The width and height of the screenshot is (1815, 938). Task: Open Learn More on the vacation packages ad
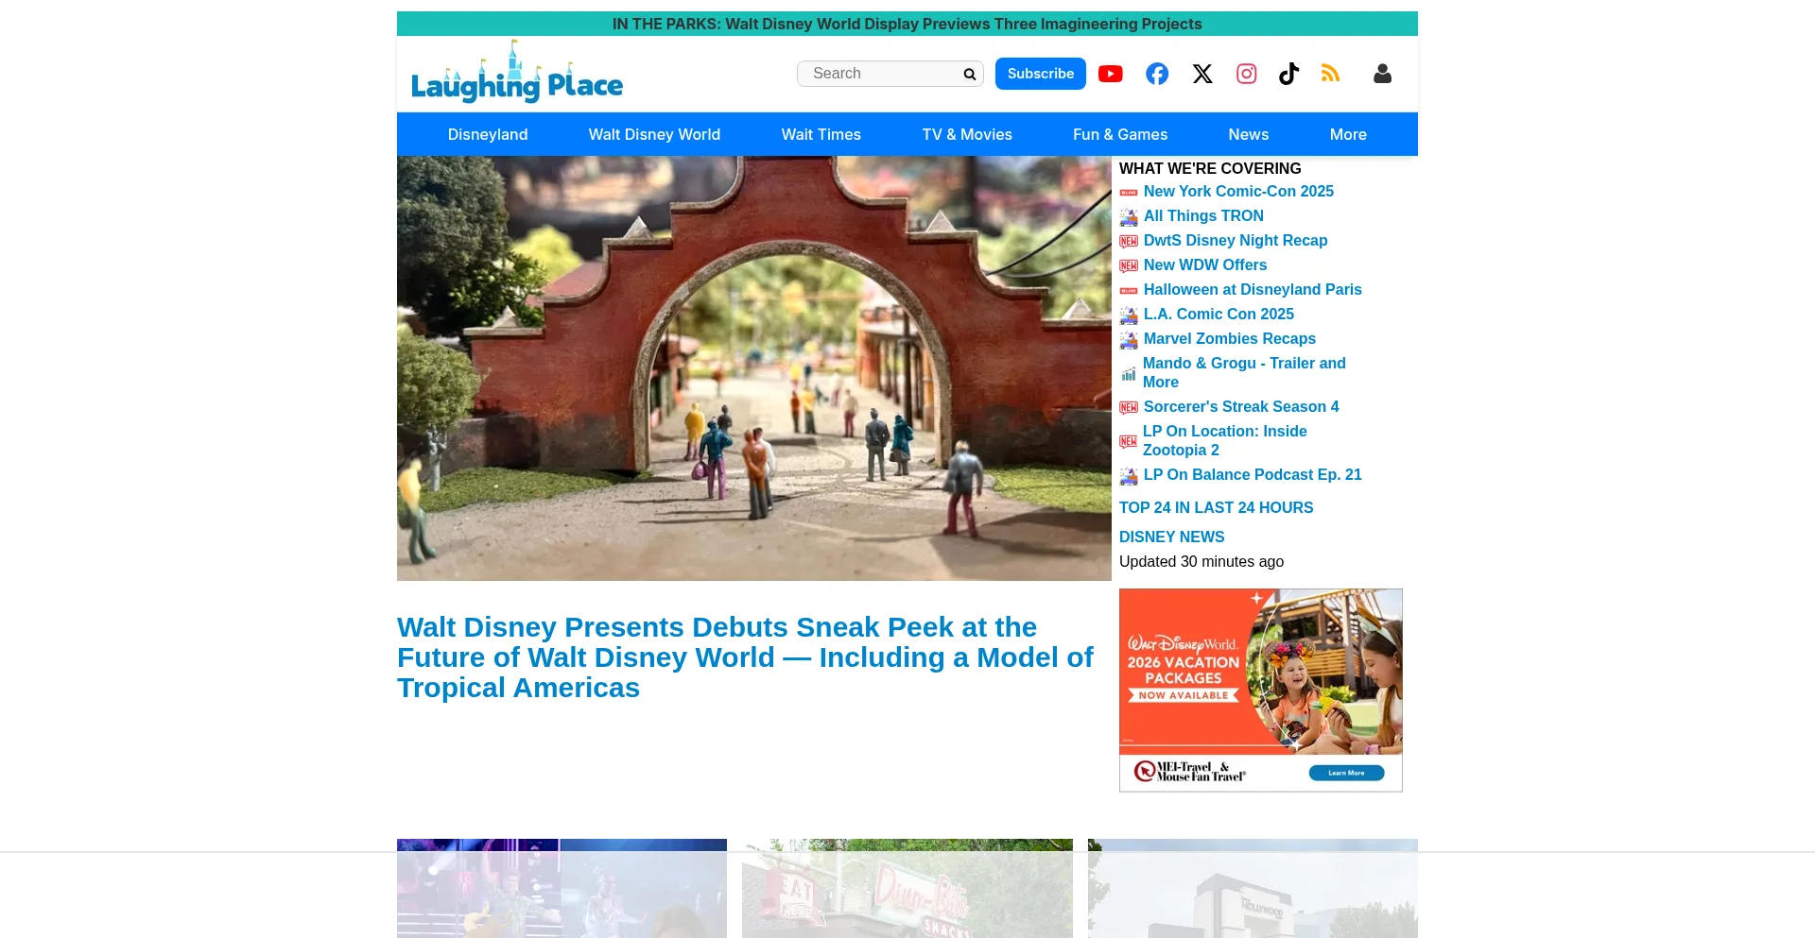pyautogui.click(x=1346, y=773)
